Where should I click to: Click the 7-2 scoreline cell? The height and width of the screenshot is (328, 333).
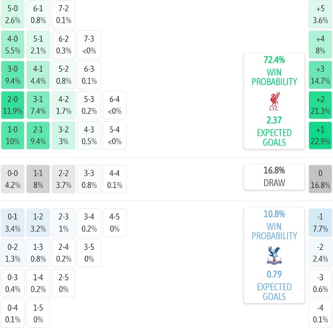[x=64, y=14]
